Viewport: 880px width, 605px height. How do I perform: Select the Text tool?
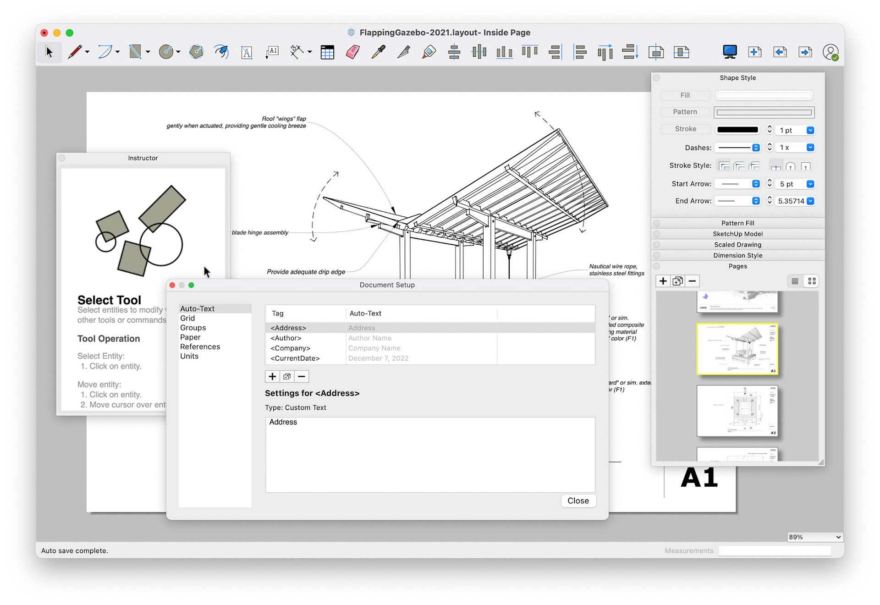click(246, 52)
